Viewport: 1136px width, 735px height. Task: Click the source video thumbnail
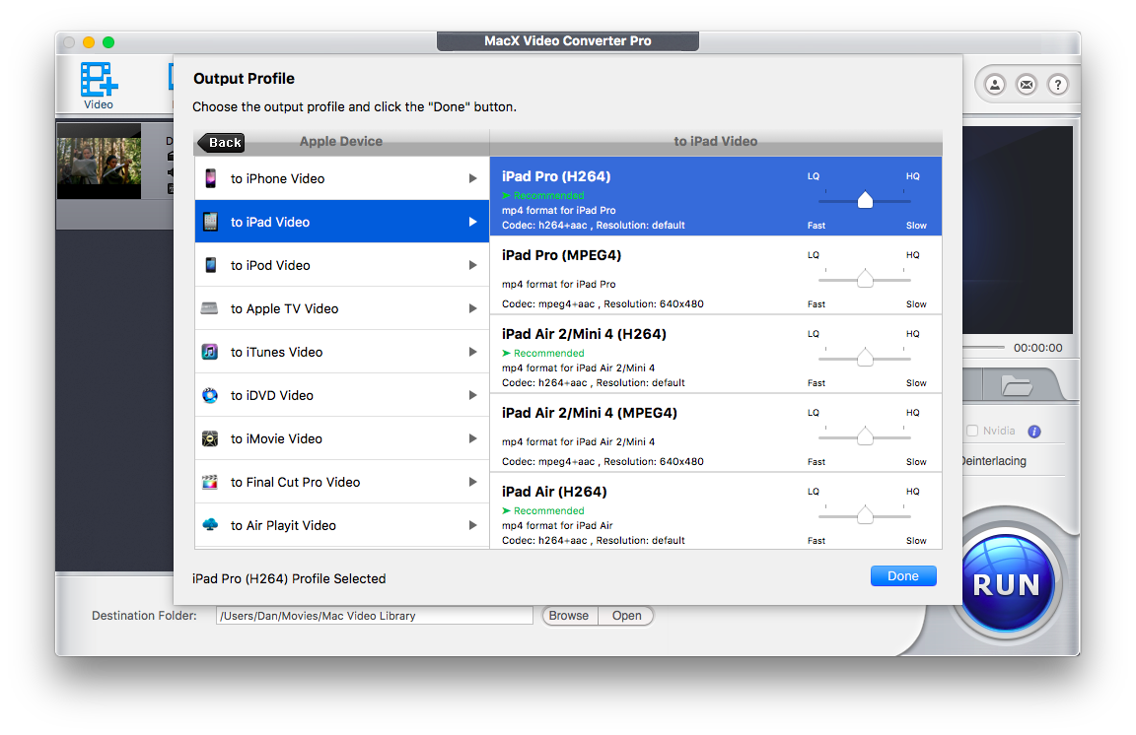(x=100, y=162)
